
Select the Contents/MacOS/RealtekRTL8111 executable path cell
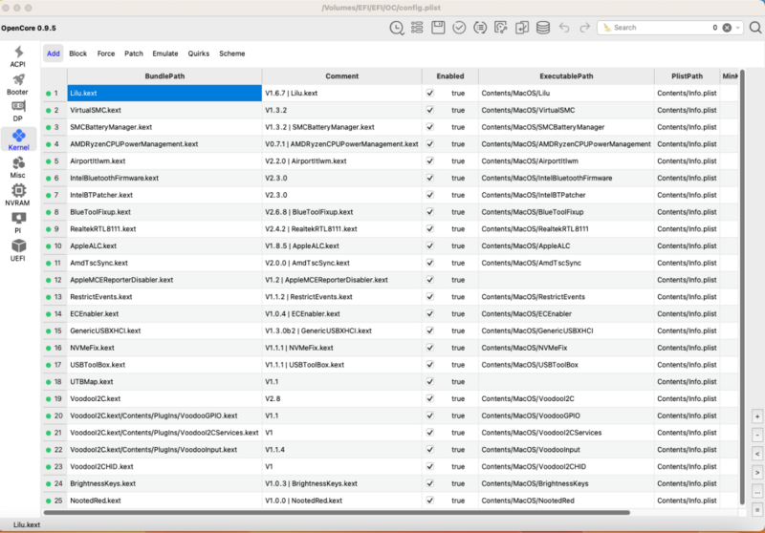[566, 229]
